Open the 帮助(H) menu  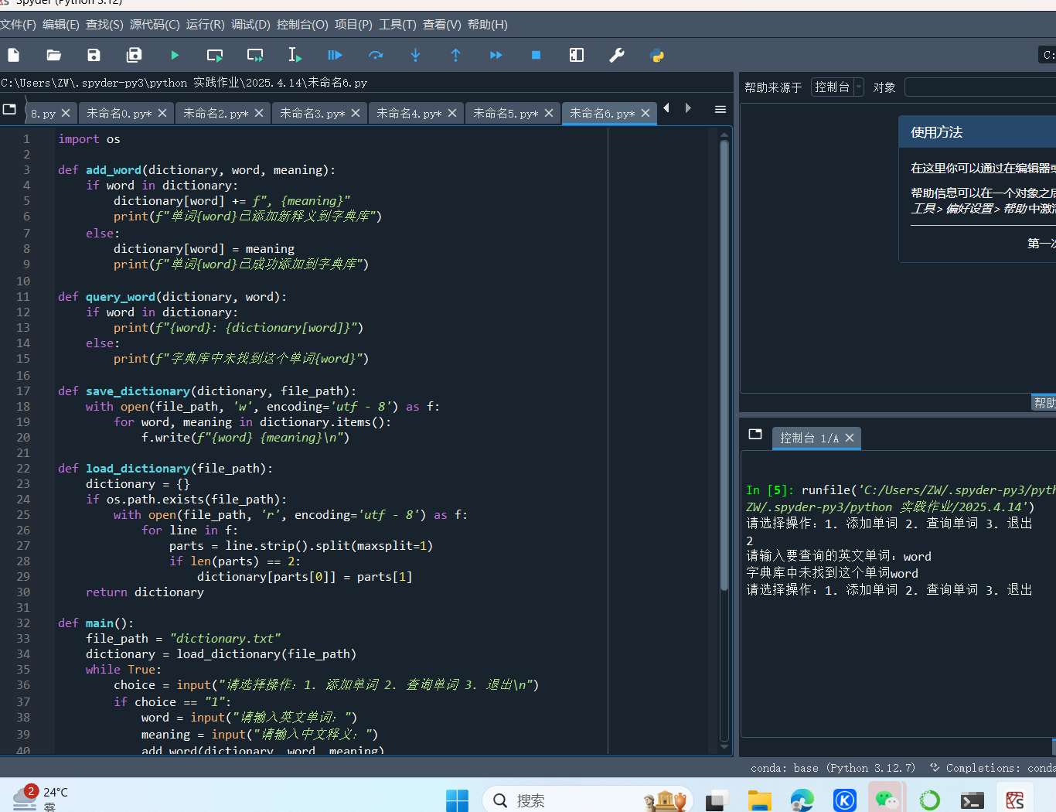(488, 25)
